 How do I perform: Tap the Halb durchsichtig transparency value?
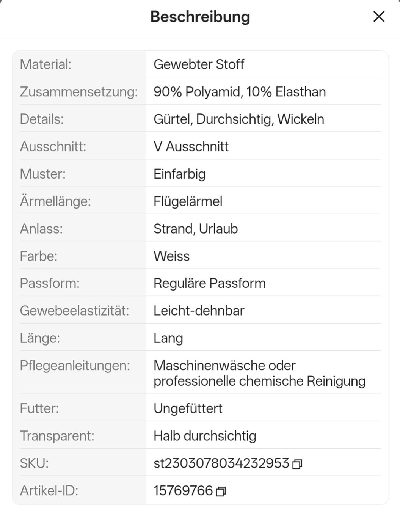[205, 436]
